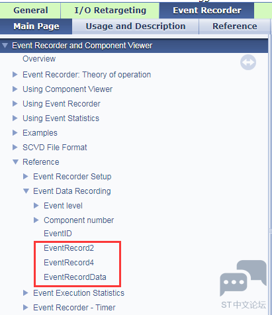Screen dimensions: 272x315
Task: Open the Overview page link
Action: [39, 59]
